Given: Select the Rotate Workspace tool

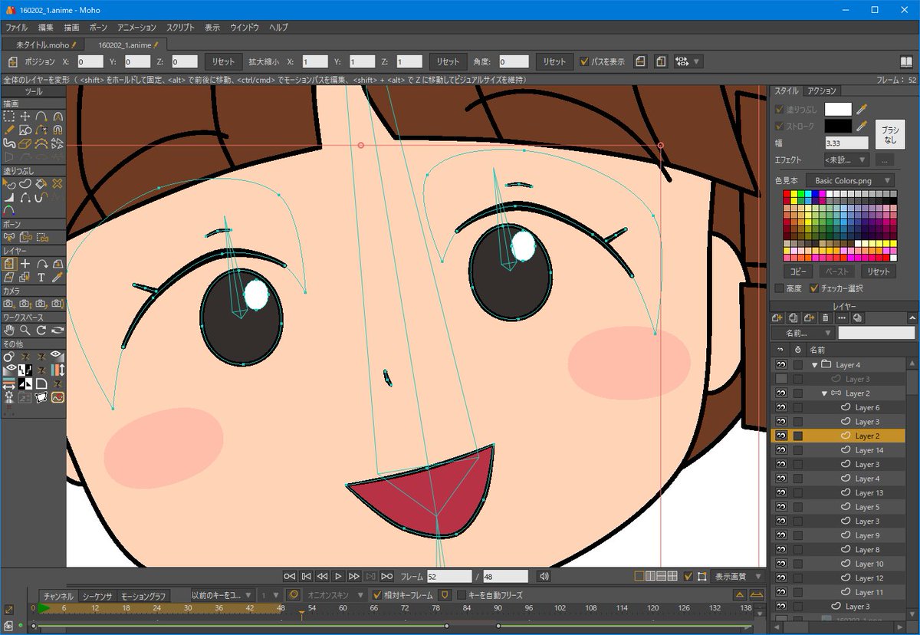Looking at the screenshot, I should 41,331.
